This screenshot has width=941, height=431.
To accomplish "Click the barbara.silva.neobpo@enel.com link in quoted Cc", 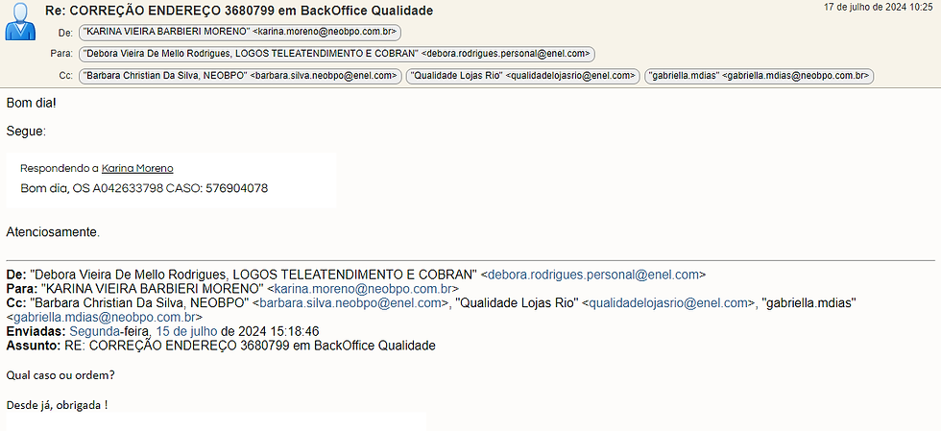I will click(352, 303).
